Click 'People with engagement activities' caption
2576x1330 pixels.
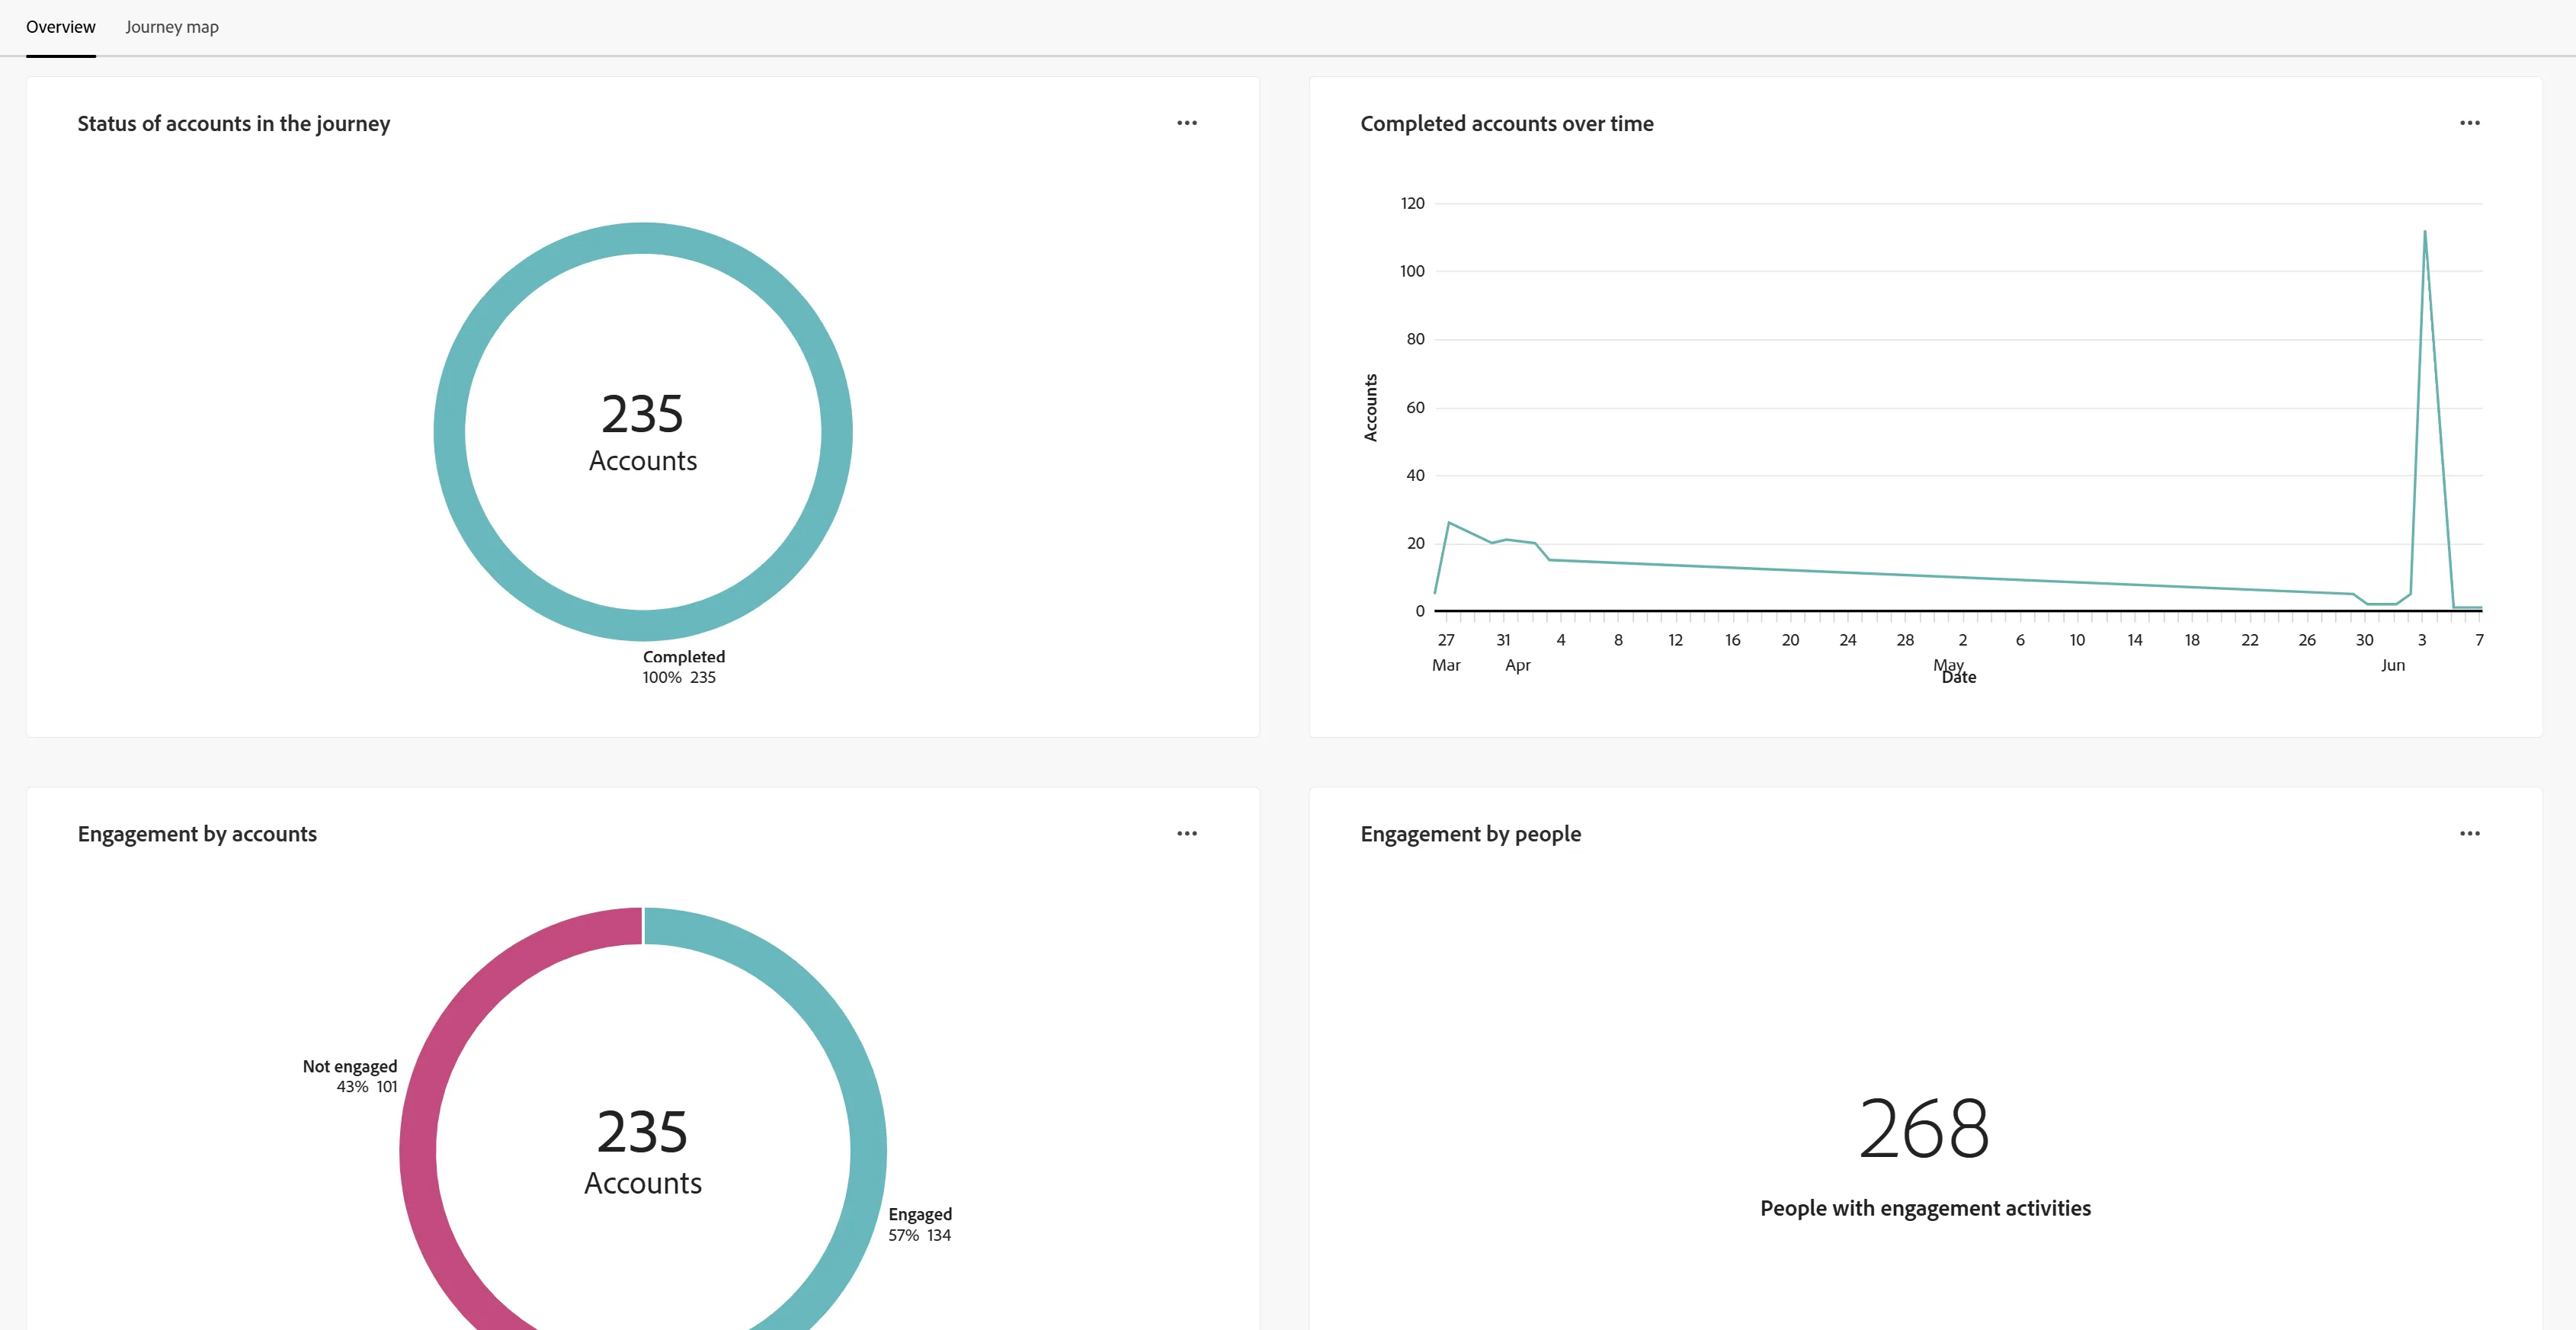click(1925, 1209)
